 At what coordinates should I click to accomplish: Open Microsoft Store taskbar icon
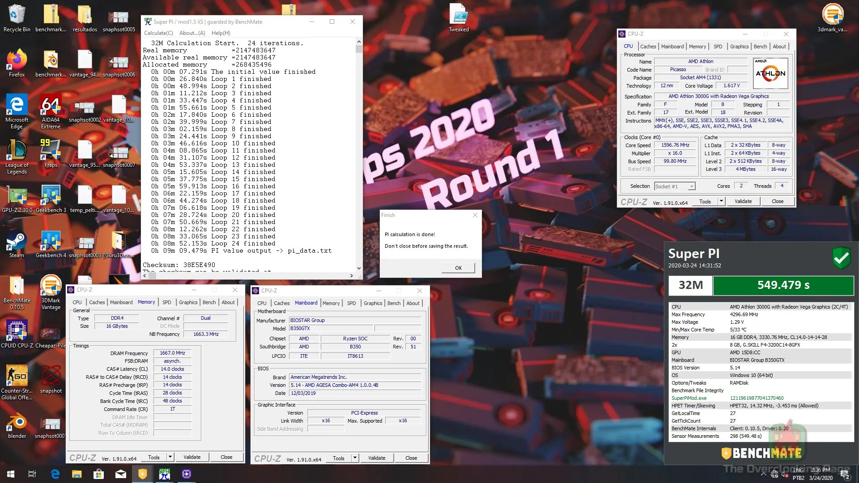click(98, 474)
